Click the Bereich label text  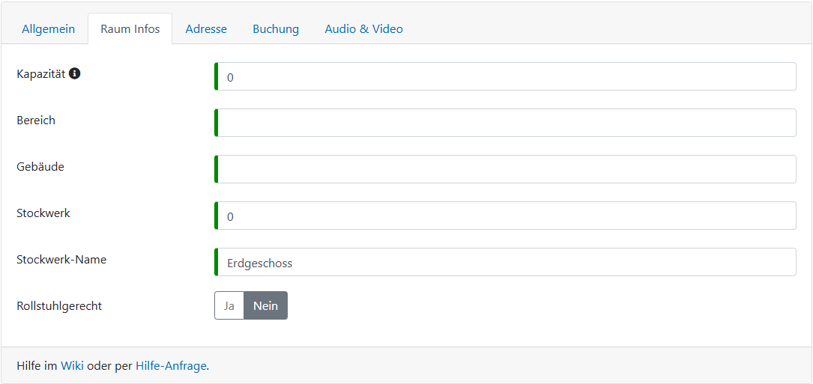36,121
